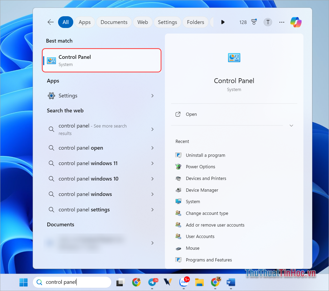
Task: Expand the Settings app result chevron
Action: tap(152, 96)
